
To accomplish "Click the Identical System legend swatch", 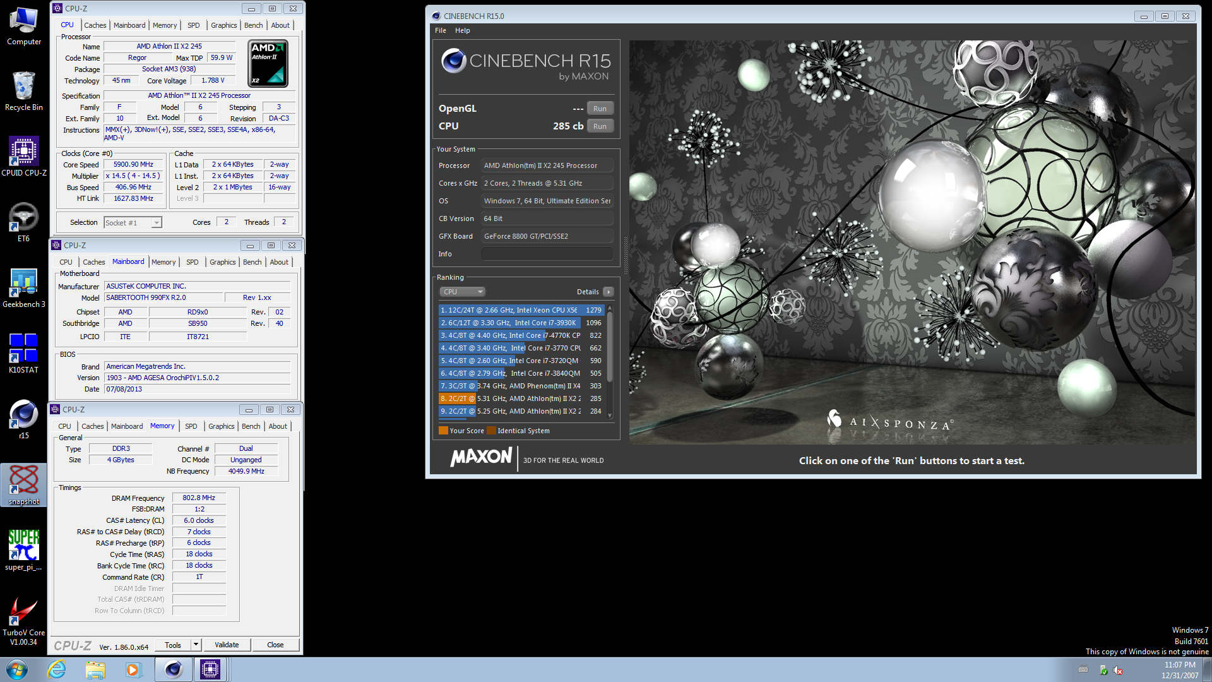I will [491, 431].
